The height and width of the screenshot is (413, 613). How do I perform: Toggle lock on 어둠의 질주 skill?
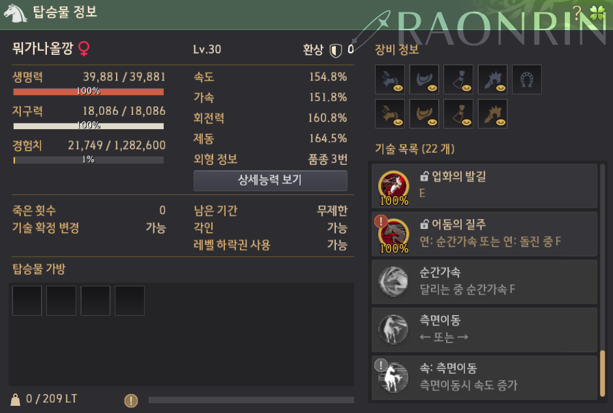coord(424,224)
